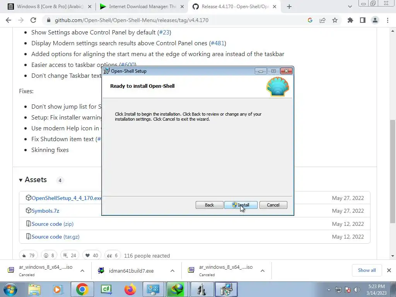Close the downloads bar
Image resolution: width=396 pixels, height=297 pixels.
389,270
